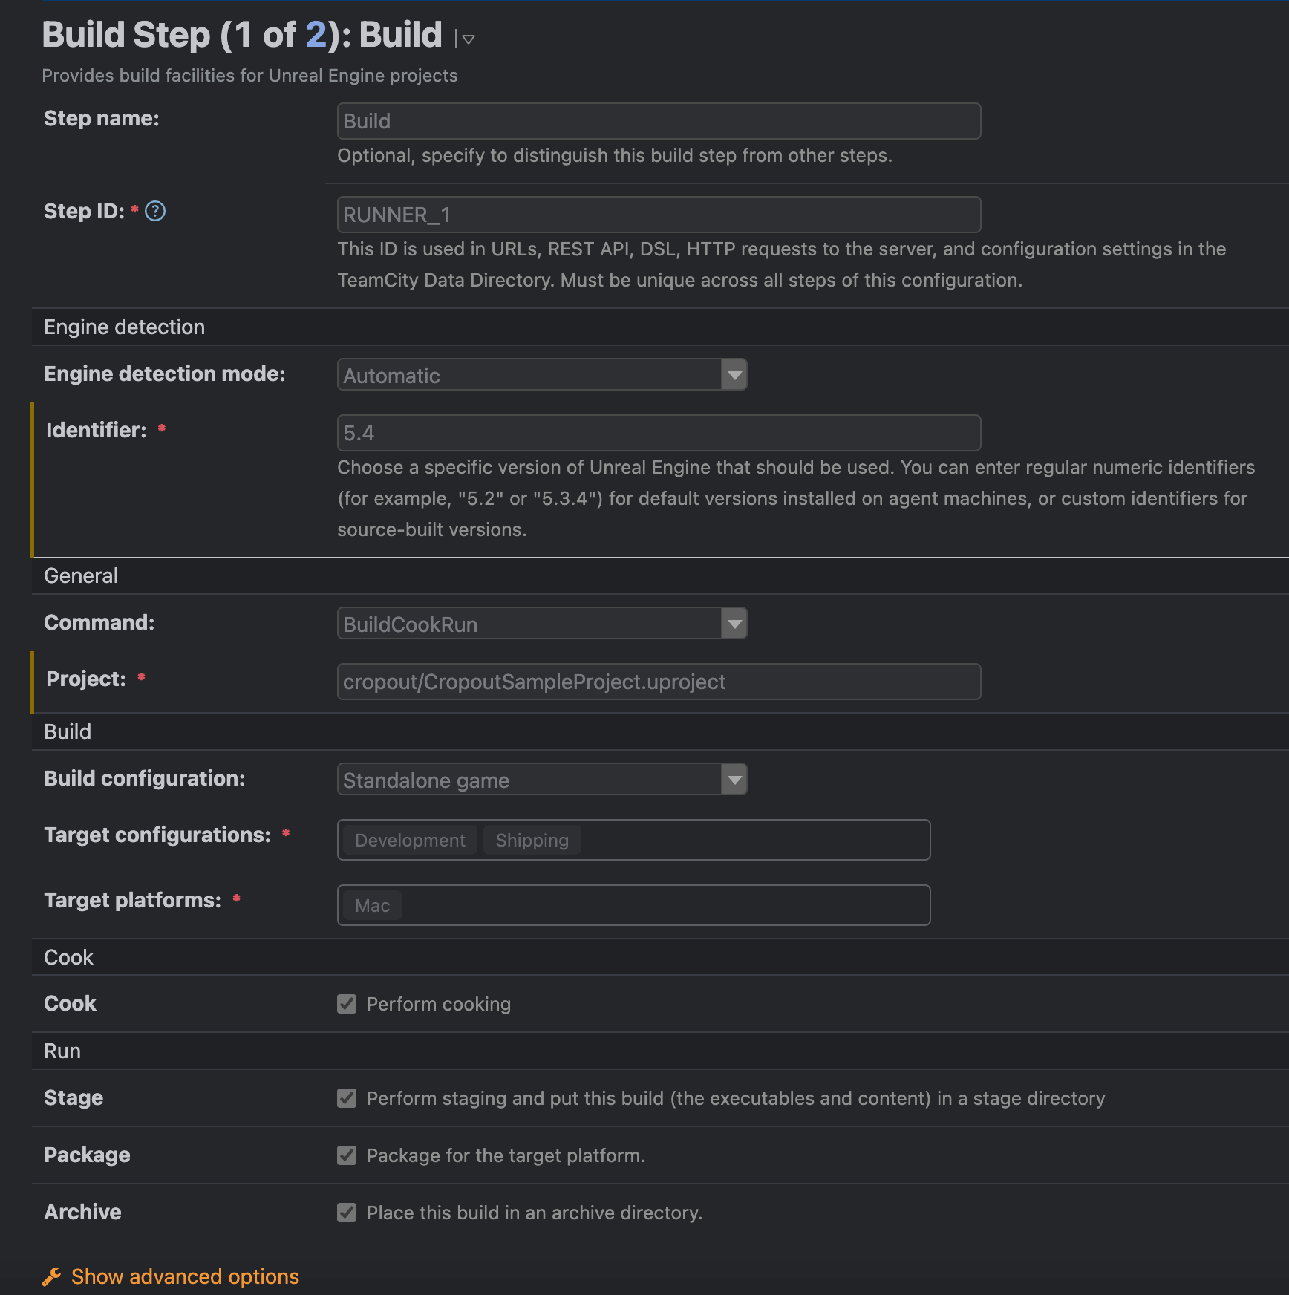Focus the Step ID RUNNER_1 field

point(659,215)
